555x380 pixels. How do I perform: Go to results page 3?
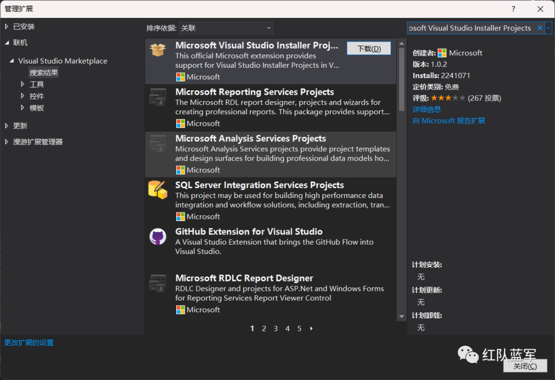click(276, 328)
